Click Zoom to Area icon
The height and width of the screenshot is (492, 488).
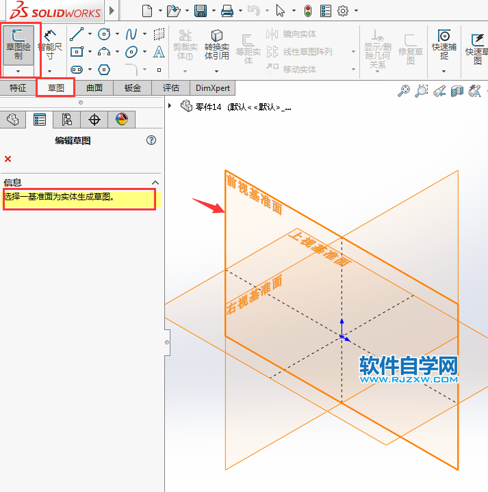422,91
